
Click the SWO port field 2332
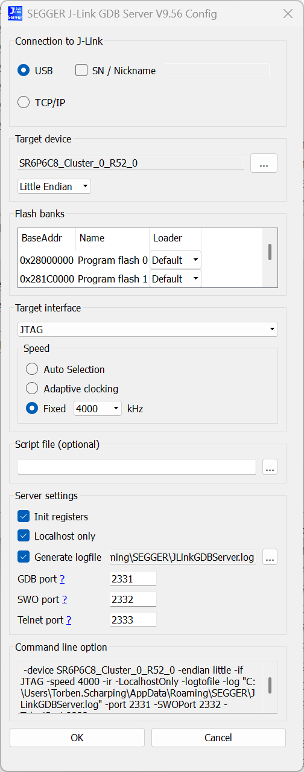point(133,599)
